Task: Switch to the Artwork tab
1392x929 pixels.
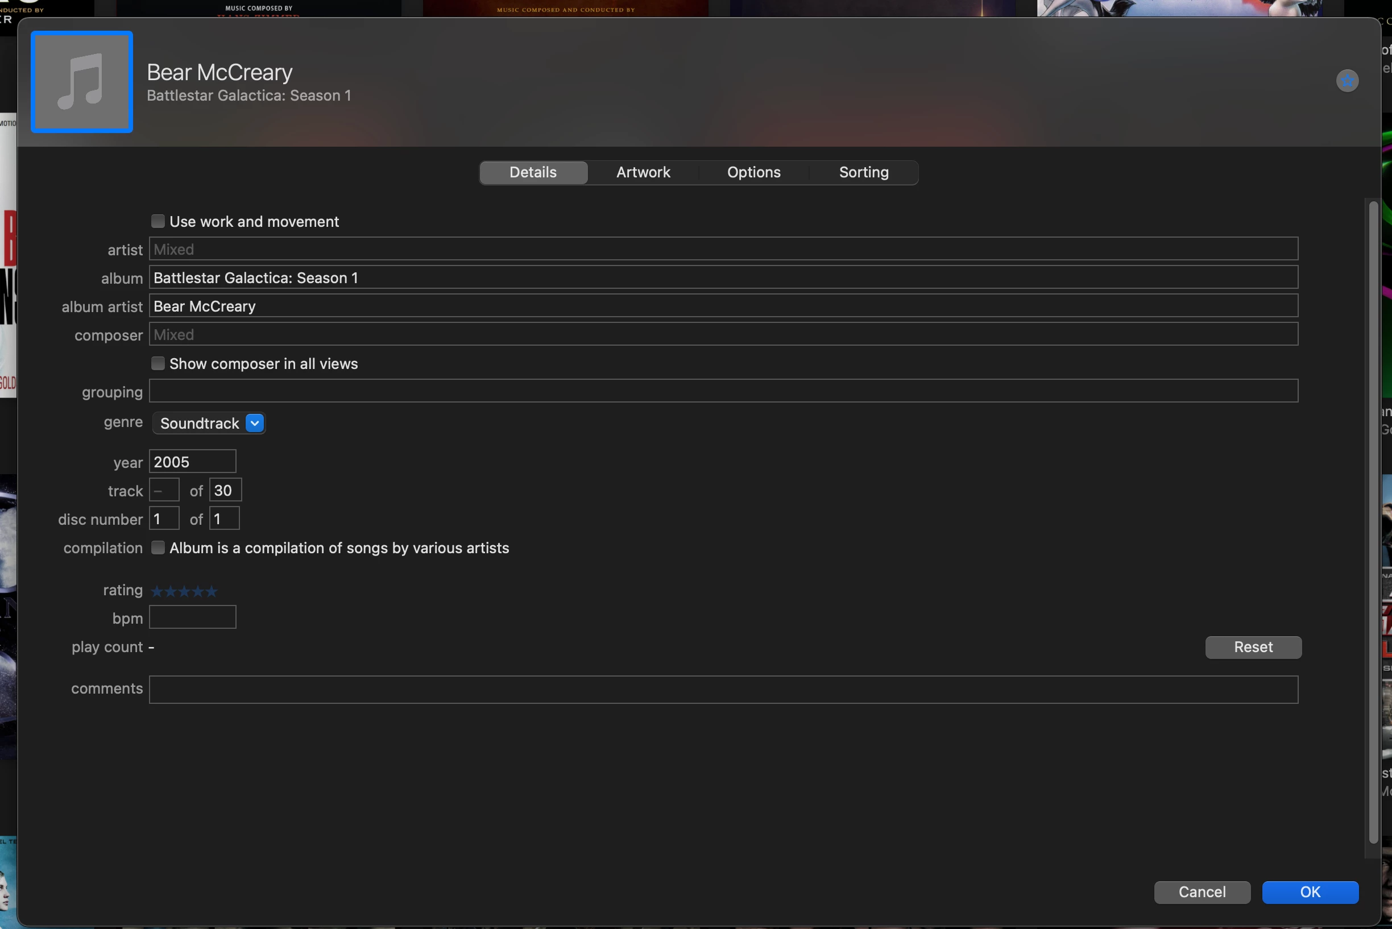Action: pos(643,172)
